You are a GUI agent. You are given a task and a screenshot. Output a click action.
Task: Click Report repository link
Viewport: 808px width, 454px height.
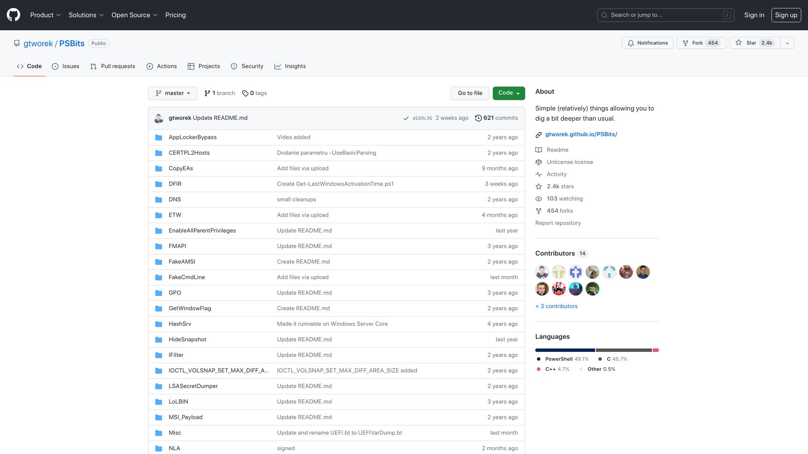(x=558, y=223)
